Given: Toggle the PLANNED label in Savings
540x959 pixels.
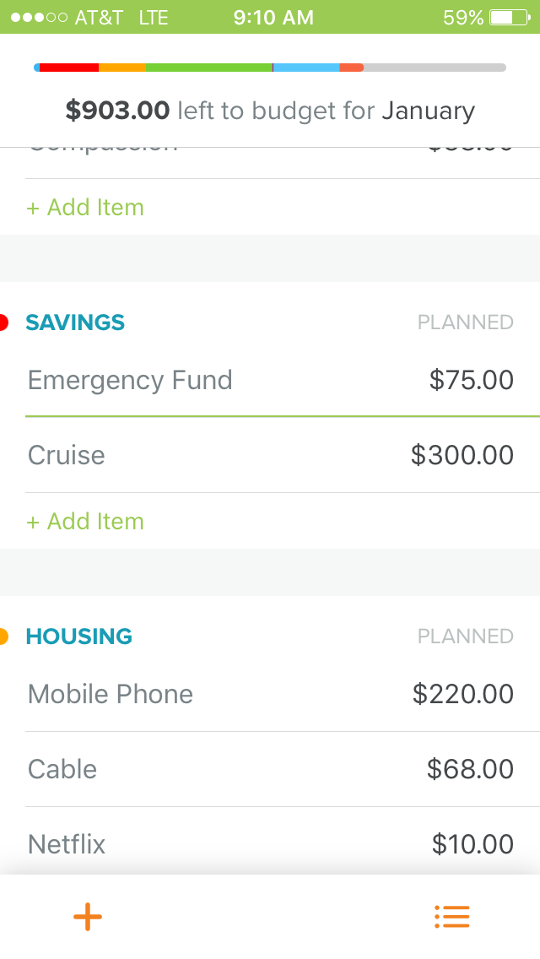Looking at the screenshot, I should click(465, 322).
